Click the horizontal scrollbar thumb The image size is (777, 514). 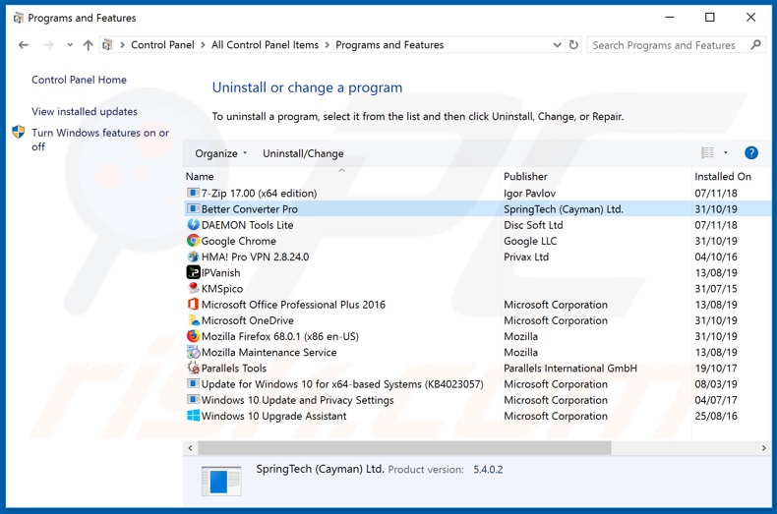[404, 447]
